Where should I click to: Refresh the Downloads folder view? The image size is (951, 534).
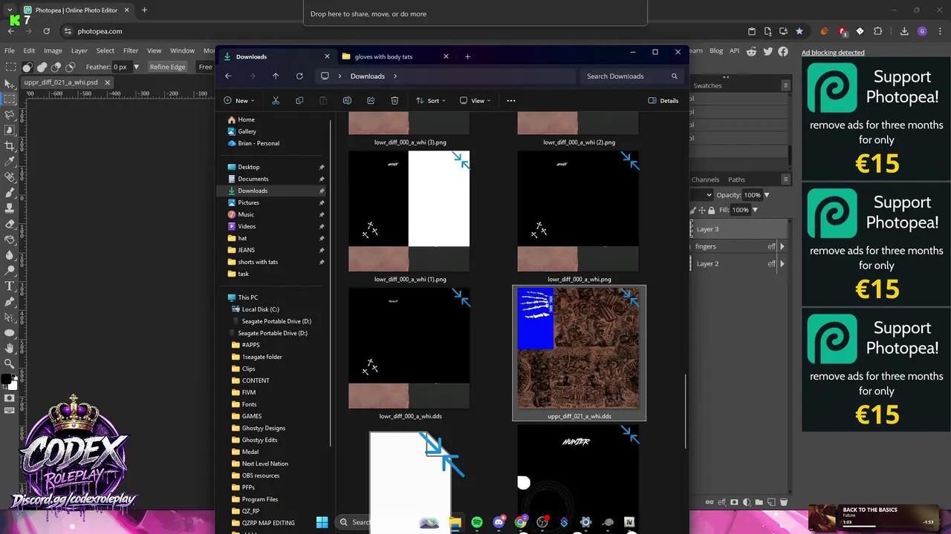[x=299, y=76]
